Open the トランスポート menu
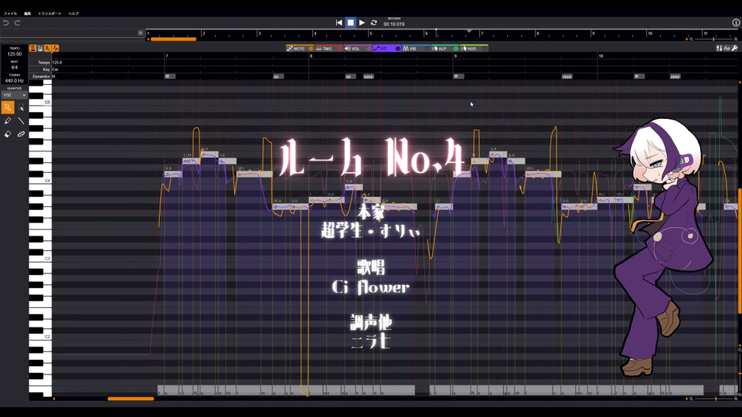Viewport: 742px width, 417px height. (x=49, y=14)
